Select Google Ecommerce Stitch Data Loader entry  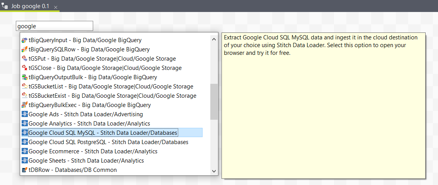93,151
